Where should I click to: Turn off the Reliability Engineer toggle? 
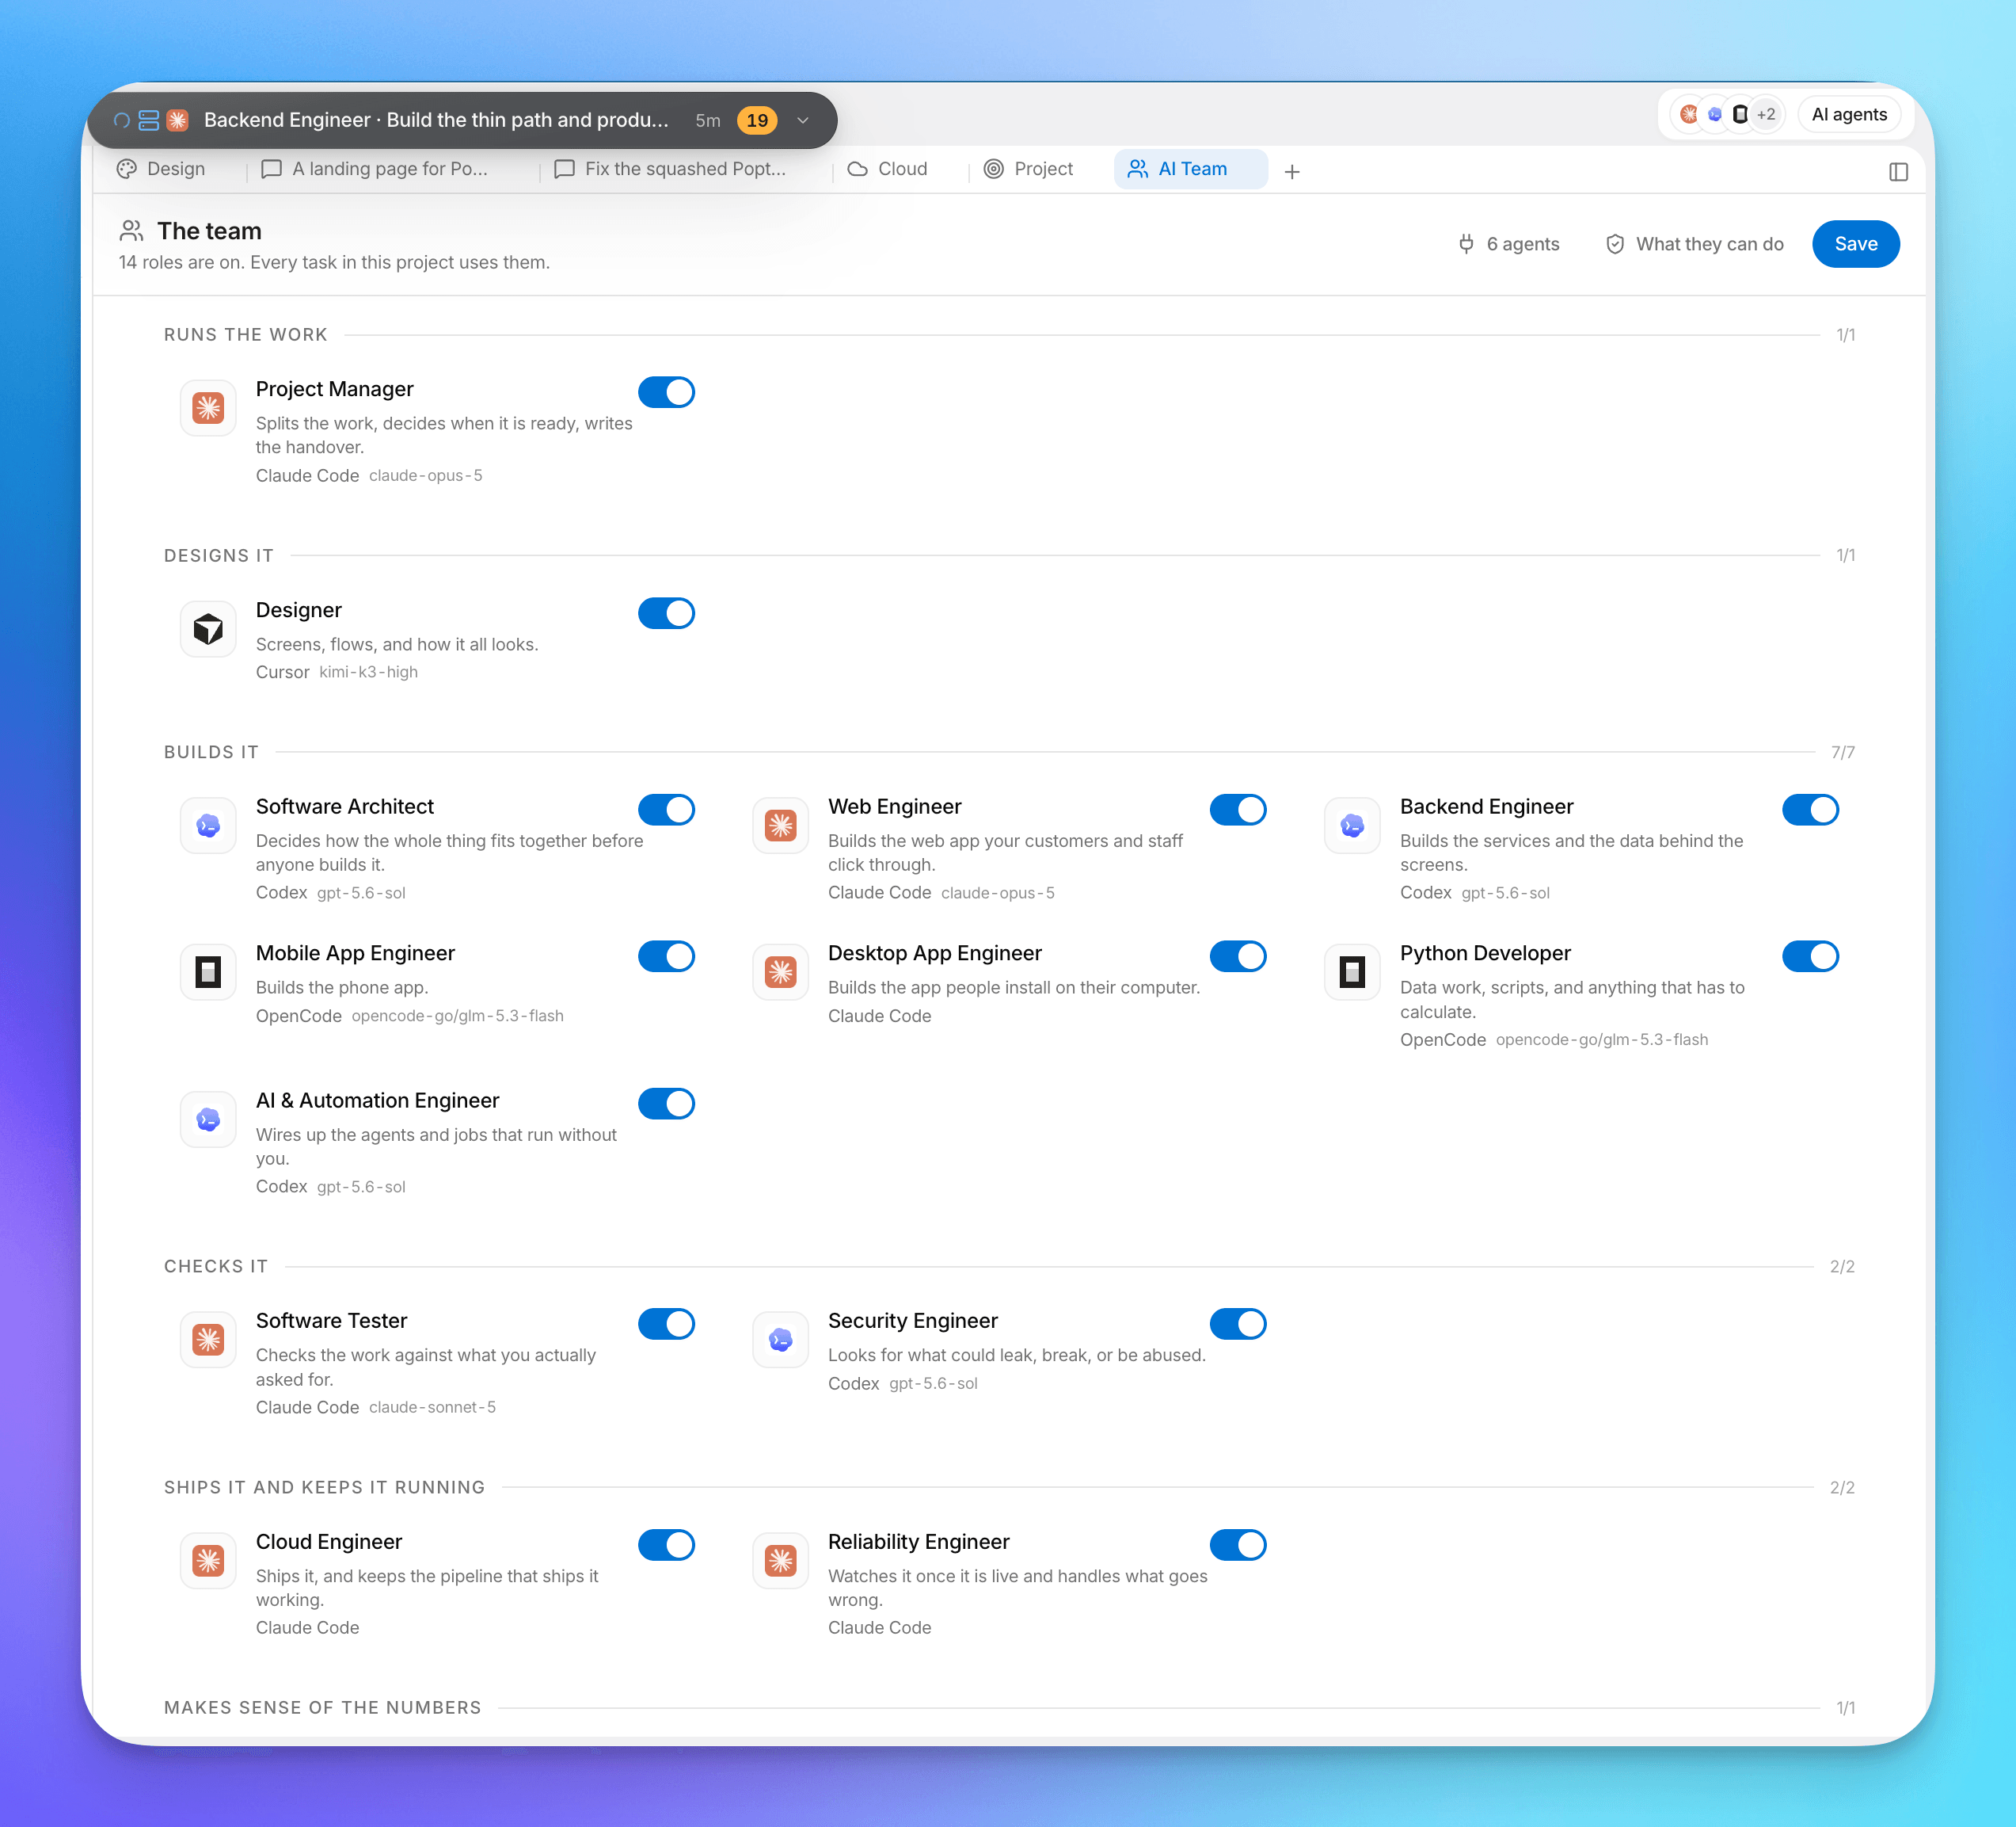click(x=1238, y=1545)
